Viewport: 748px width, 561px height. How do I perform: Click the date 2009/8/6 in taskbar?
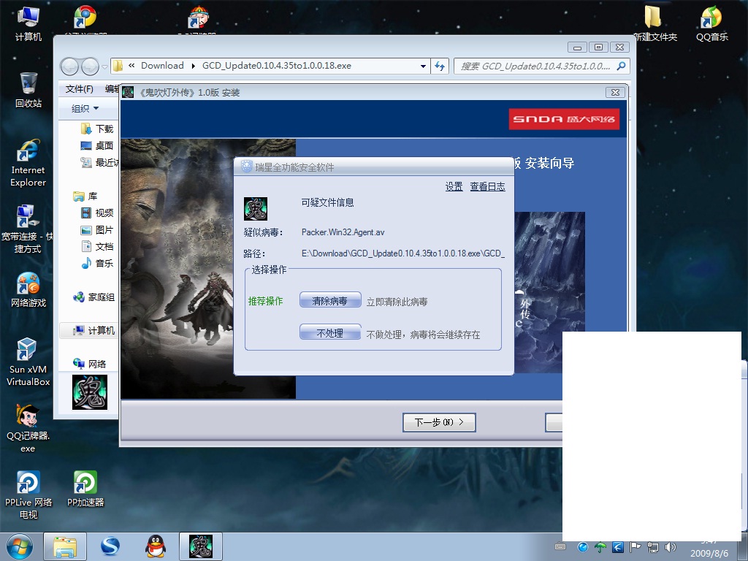(709, 554)
